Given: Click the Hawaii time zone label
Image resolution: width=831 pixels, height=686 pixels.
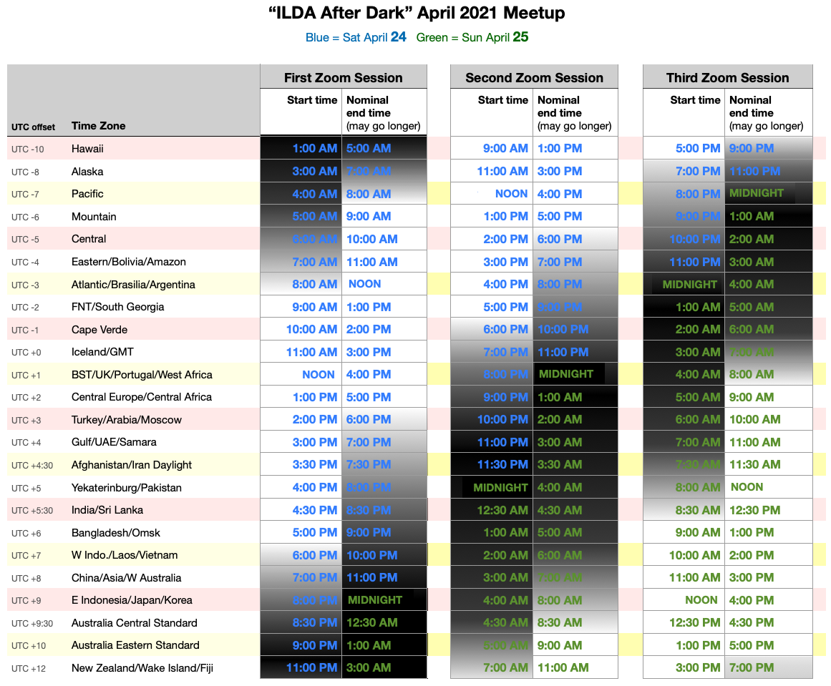Looking at the screenshot, I should [x=87, y=149].
